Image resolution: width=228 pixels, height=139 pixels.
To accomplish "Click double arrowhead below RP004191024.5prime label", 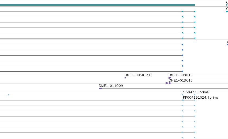I will click(x=183, y=100).
